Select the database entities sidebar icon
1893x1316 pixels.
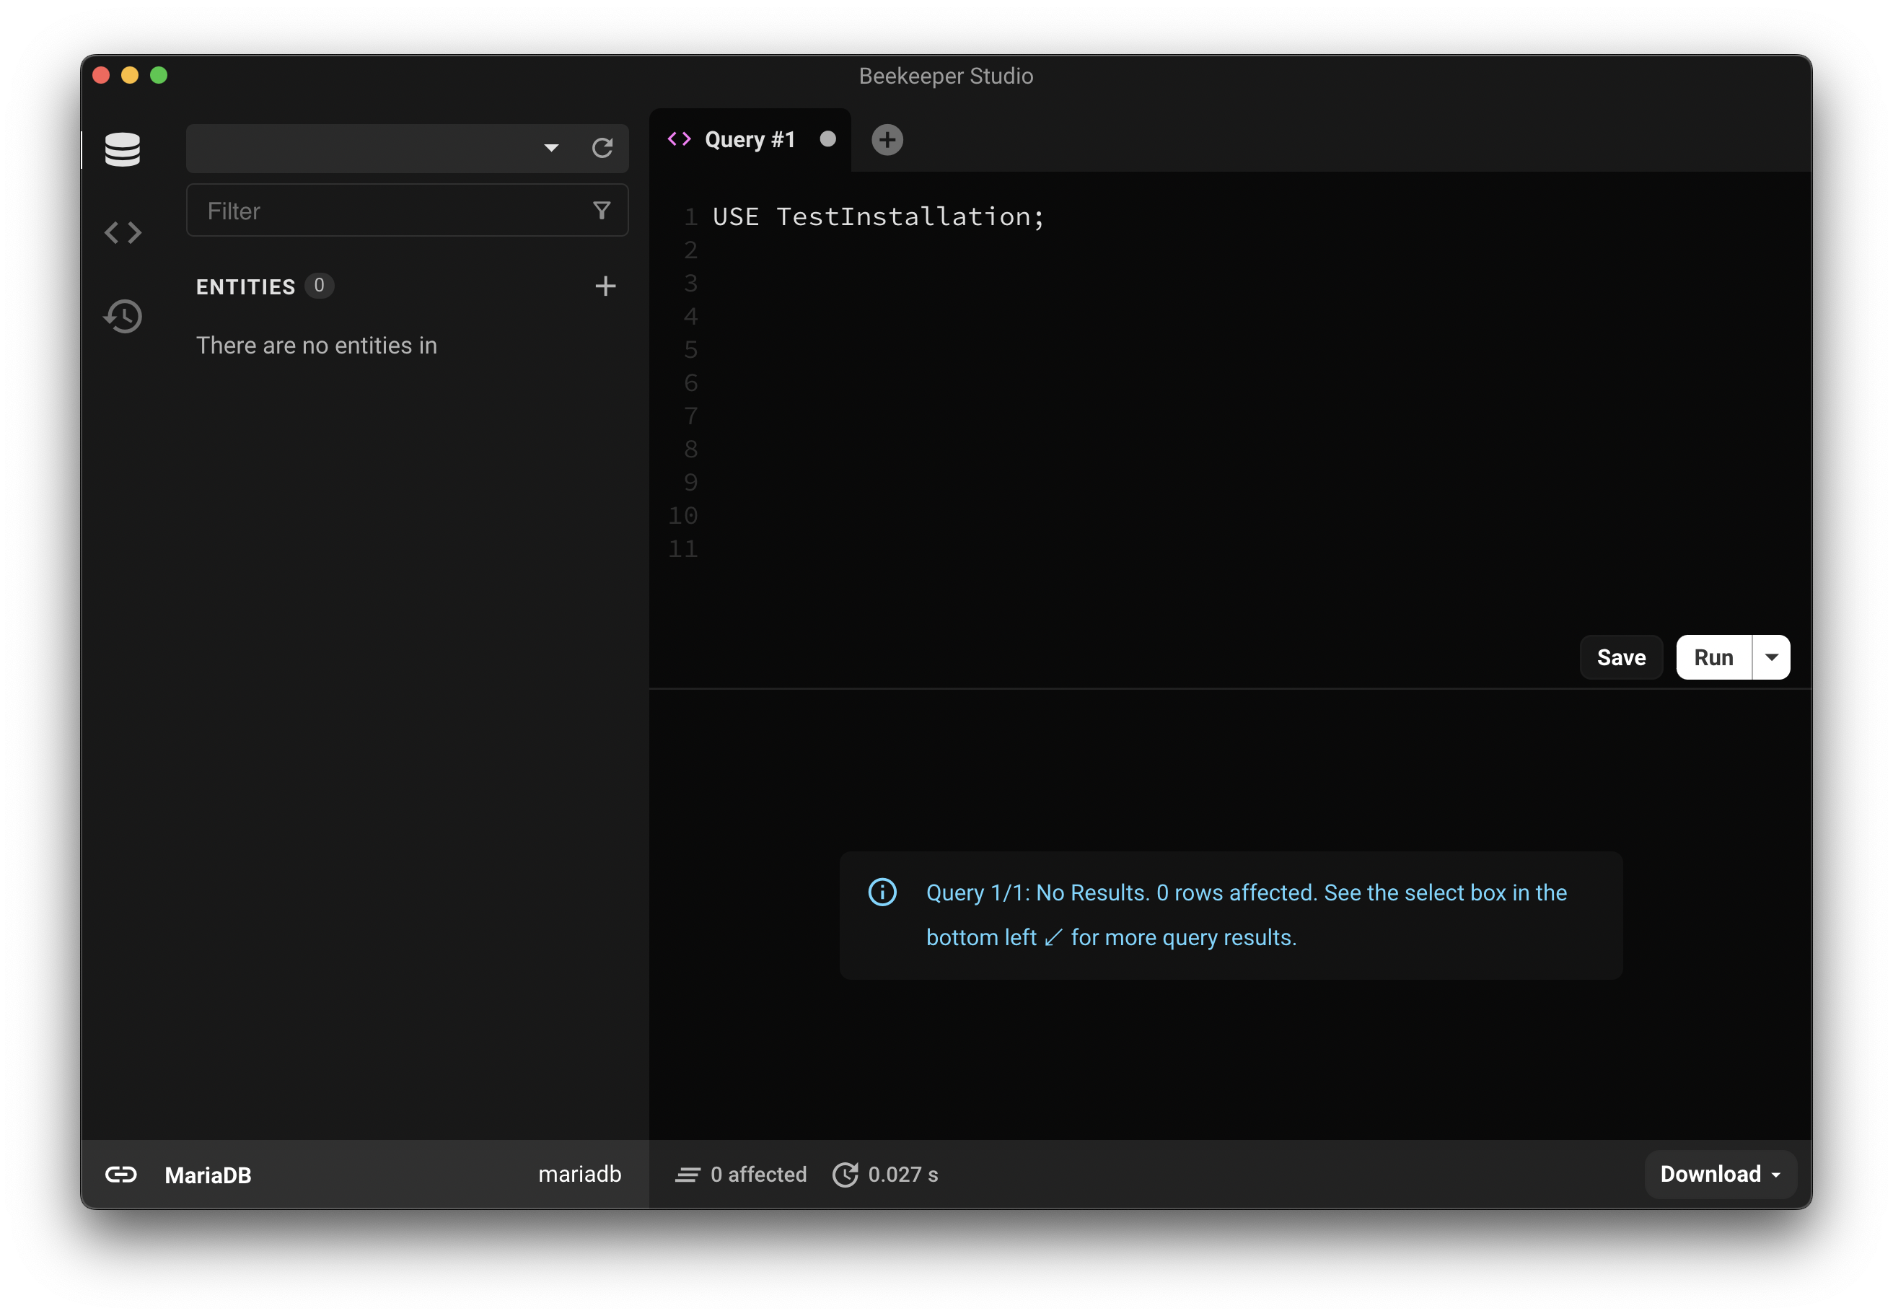tap(122, 150)
